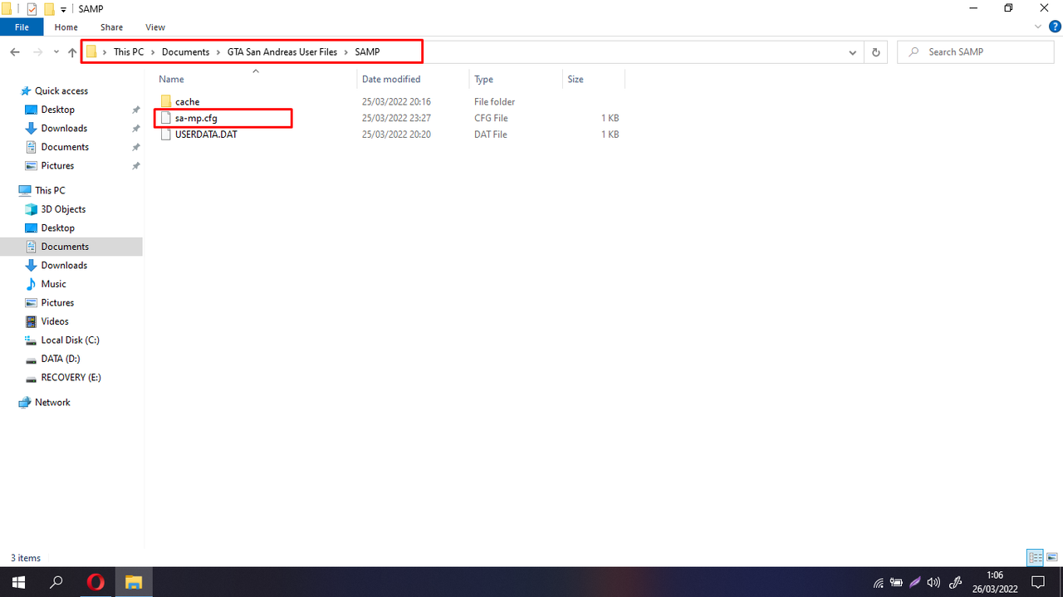Click the sa-mp.cfg file icon
This screenshot has width=1063, height=597.
165,118
